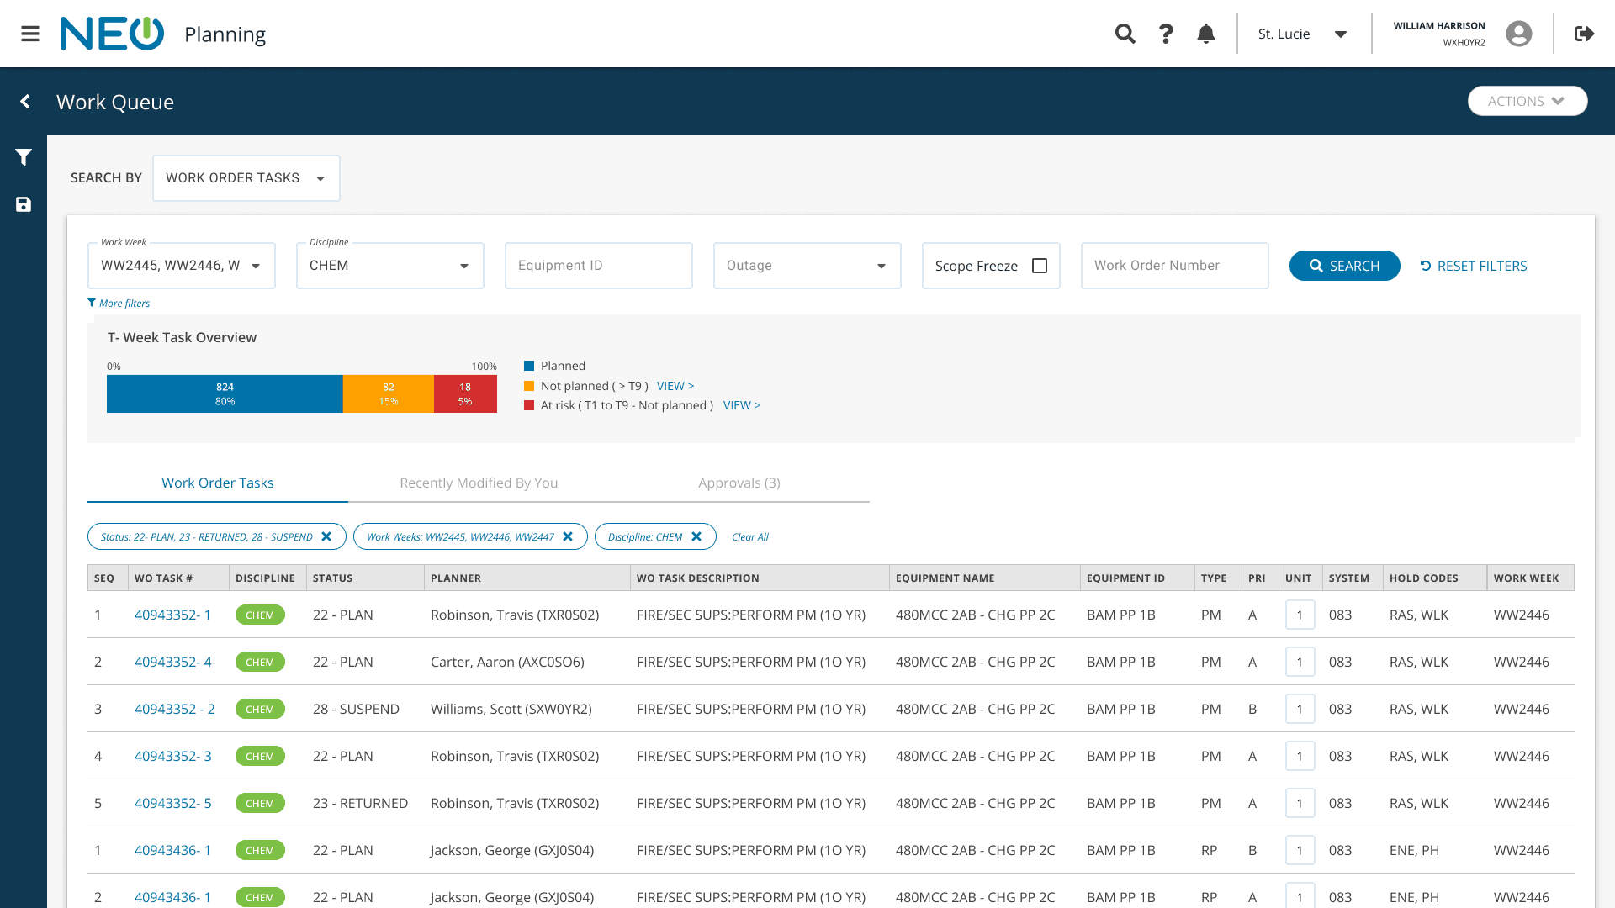Click the blue Planned bar segment
This screenshot has height=908, width=1615.
[x=225, y=393]
